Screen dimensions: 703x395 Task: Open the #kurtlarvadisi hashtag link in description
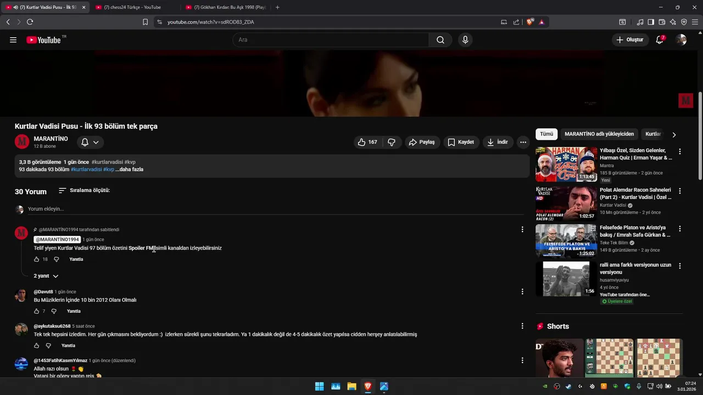[x=86, y=170]
